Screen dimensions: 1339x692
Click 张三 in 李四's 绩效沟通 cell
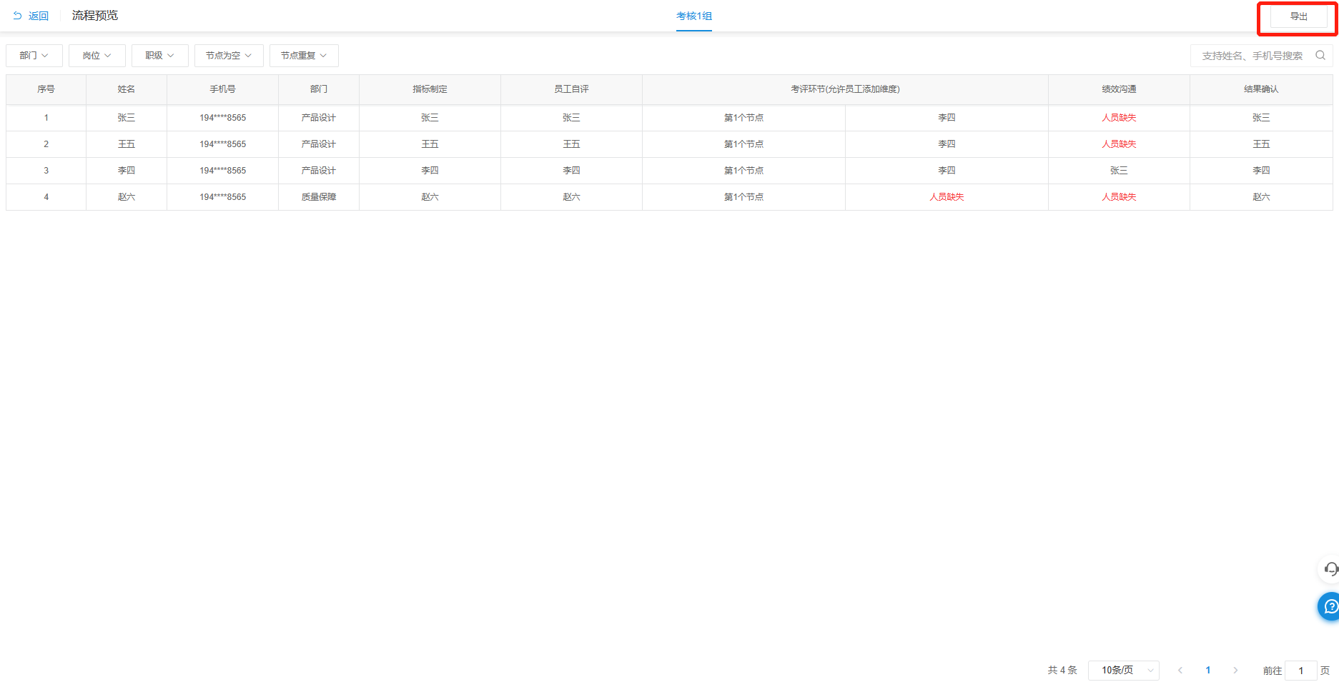pos(1120,171)
